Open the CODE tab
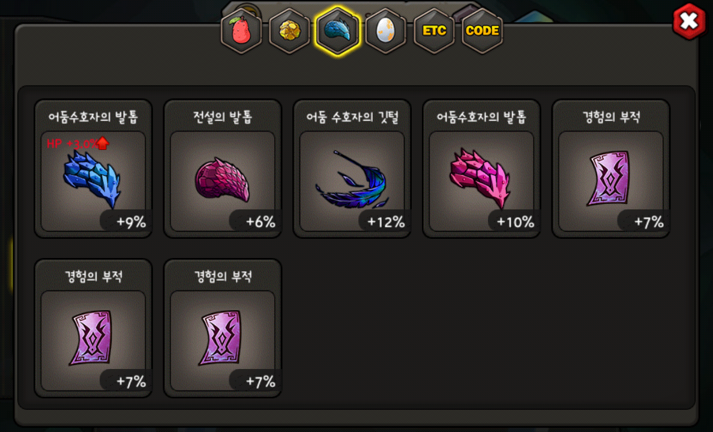Viewport: 713px width, 432px height. (482, 31)
